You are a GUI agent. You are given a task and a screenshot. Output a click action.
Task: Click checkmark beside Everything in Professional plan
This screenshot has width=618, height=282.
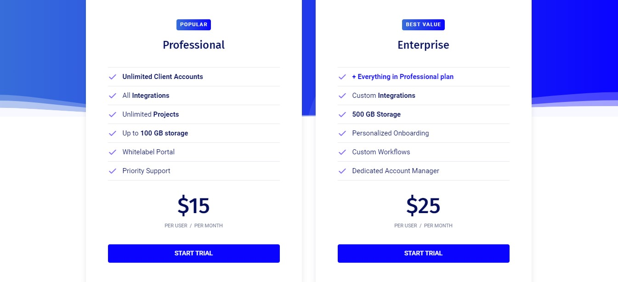point(342,77)
